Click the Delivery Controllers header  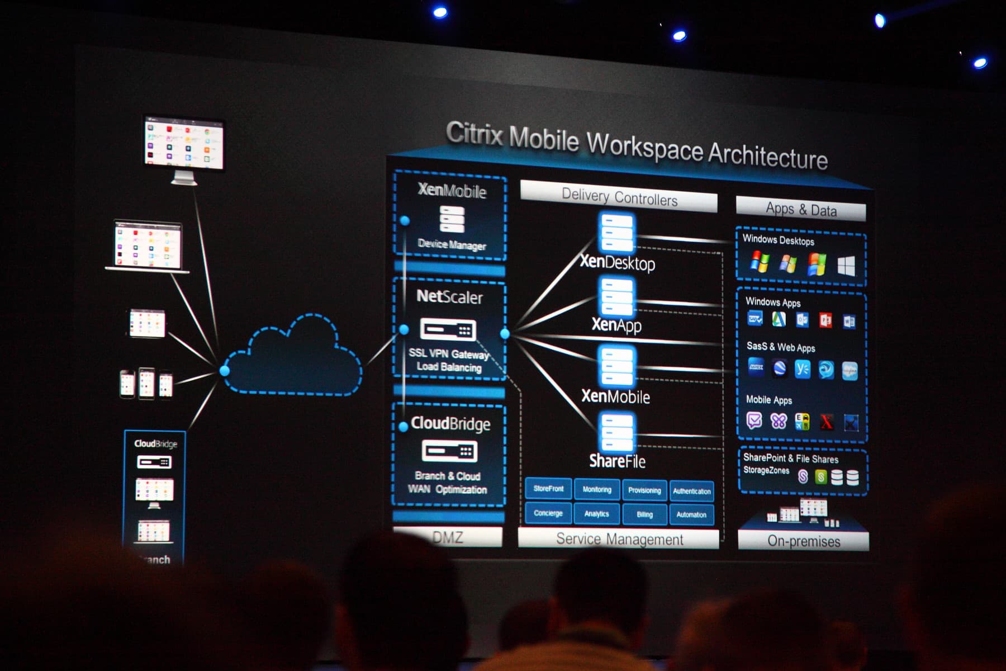click(x=619, y=197)
